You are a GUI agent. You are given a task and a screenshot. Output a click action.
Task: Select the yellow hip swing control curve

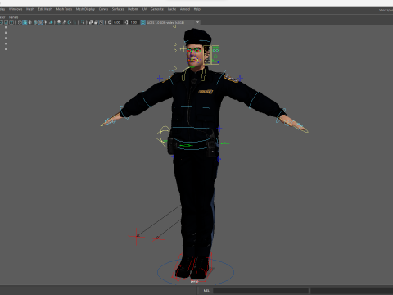pos(163,136)
